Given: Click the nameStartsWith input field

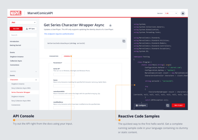Looking at the screenshot, I should tap(64, 97).
